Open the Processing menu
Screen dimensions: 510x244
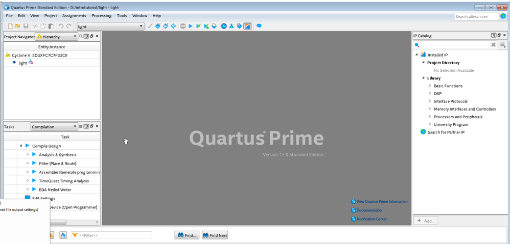coord(102,16)
